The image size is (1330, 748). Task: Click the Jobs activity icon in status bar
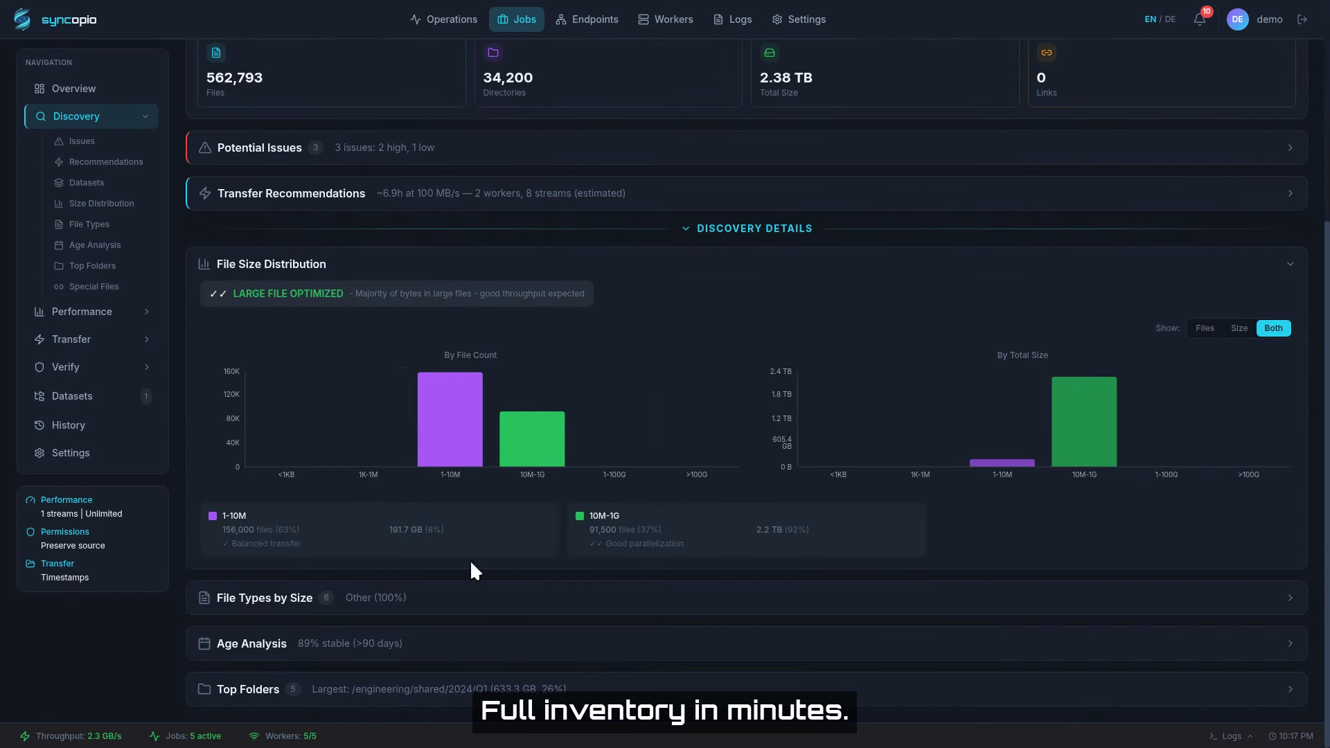(154, 736)
